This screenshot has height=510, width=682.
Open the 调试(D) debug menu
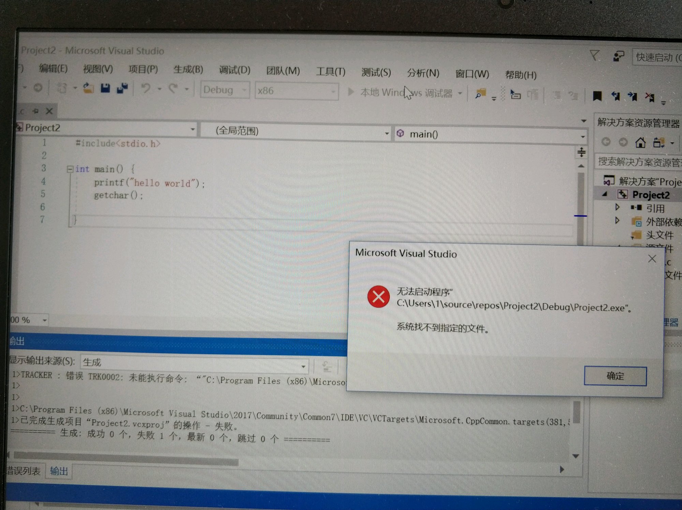click(x=235, y=70)
